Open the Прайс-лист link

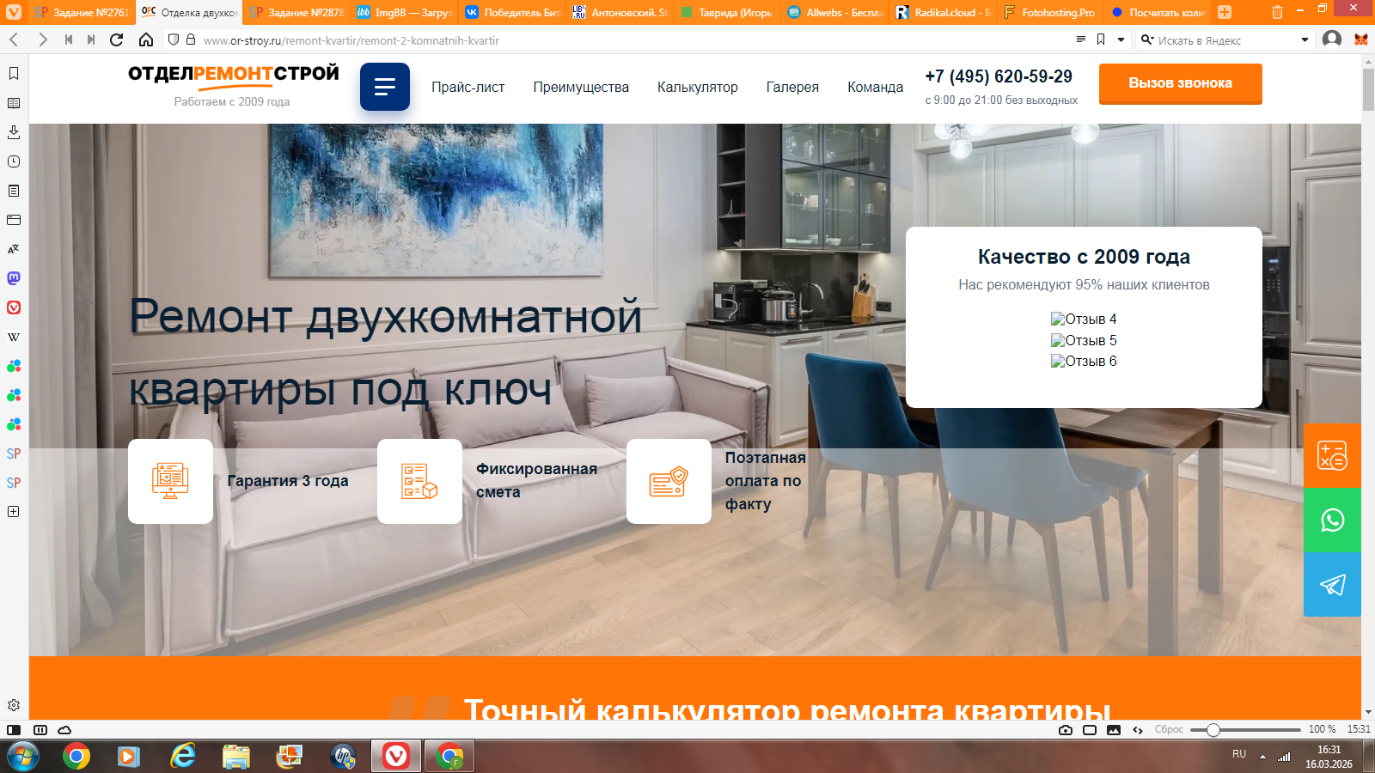tap(467, 87)
